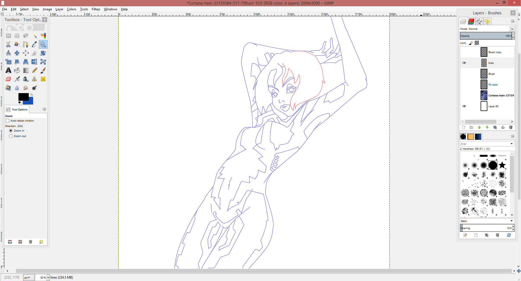Select the Color Picker eyedropper tool

click(34, 44)
